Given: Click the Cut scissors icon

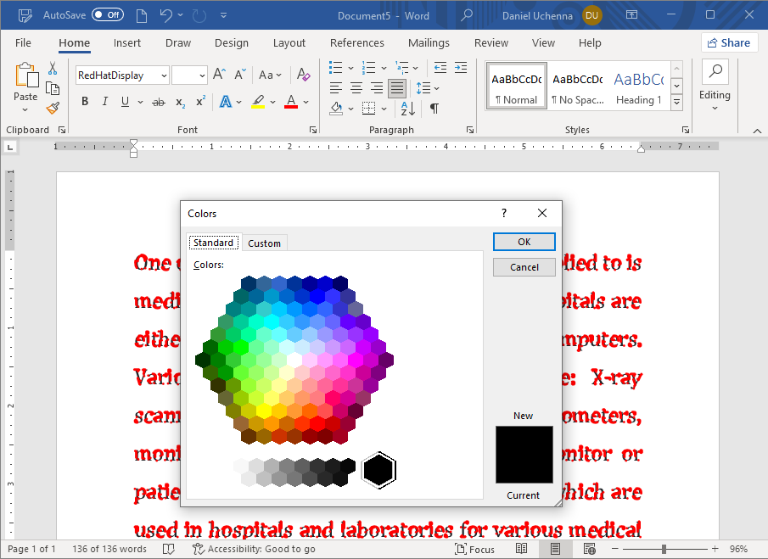Looking at the screenshot, I should 53,69.
